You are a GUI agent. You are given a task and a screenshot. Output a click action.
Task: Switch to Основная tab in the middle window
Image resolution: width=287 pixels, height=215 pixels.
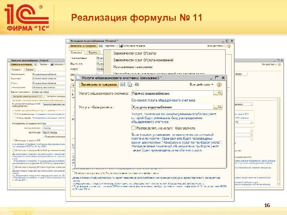(x=76, y=53)
